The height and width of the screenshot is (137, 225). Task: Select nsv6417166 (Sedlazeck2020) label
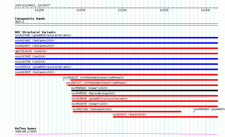(92, 109)
